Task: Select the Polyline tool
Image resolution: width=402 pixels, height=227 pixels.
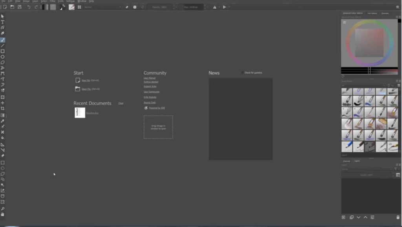Action: click(x=3, y=68)
